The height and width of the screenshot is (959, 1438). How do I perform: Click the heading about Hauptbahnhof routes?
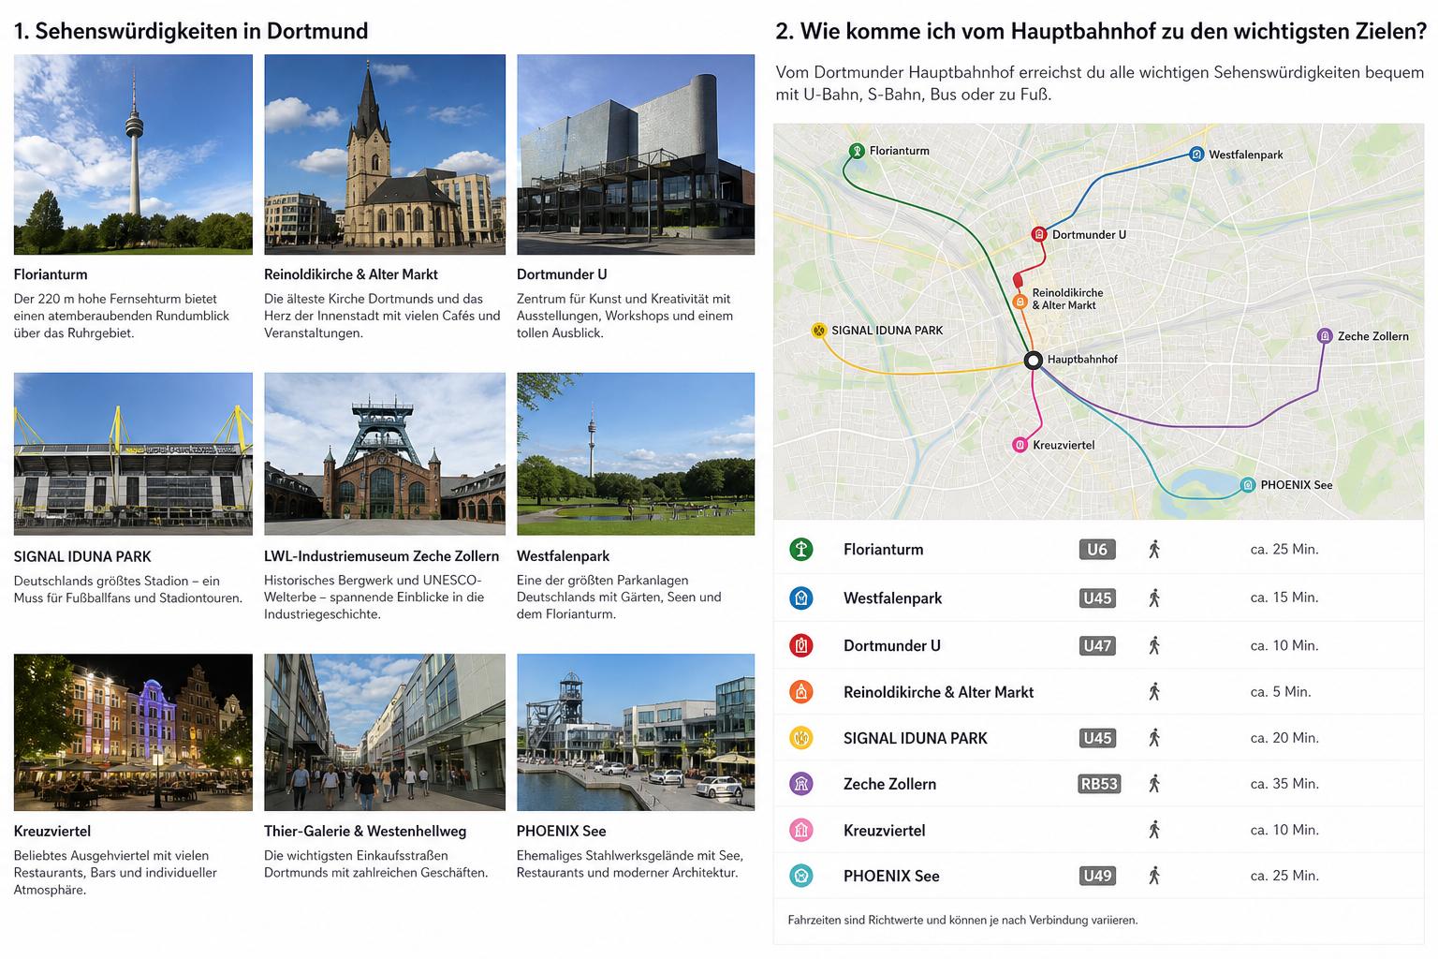pyautogui.click(x=1101, y=31)
